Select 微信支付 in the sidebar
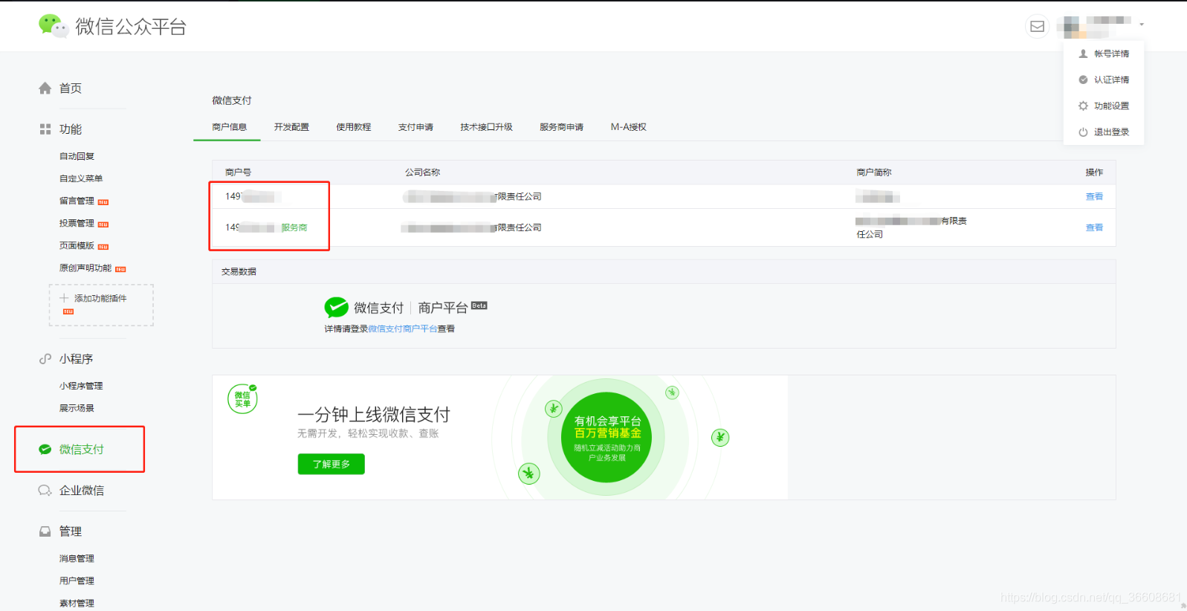Viewport: 1187px width, 611px height. 82,449
